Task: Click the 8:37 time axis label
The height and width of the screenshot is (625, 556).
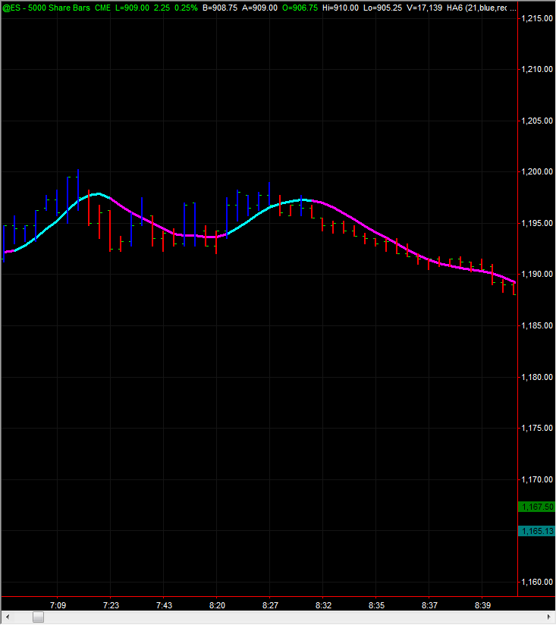Action: click(429, 605)
